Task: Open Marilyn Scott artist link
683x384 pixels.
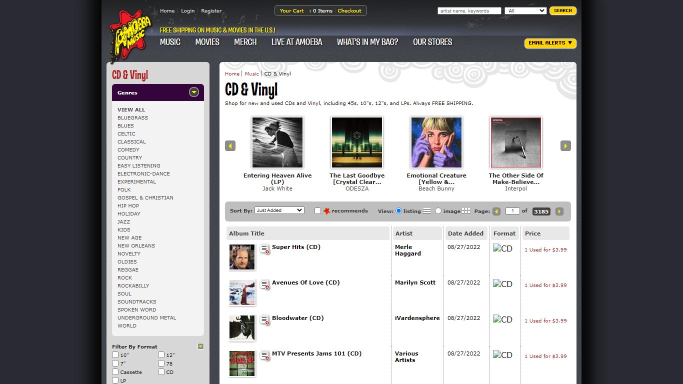Action: (x=415, y=282)
